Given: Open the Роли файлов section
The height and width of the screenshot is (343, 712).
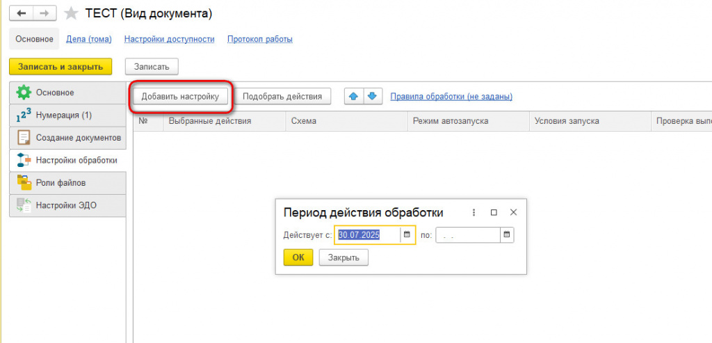Looking at the screenshot, I should point(67,182).
